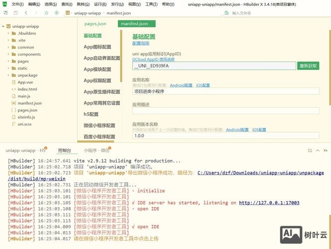Switch to 小程序 - 微信 console tab
This screenshot has width=331, height=249.
[97, 150]
